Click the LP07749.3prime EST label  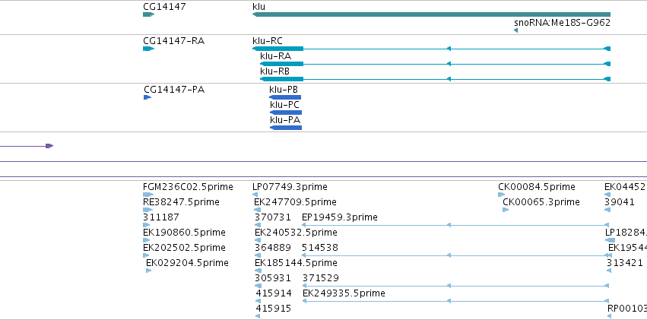tap(290, 187)
